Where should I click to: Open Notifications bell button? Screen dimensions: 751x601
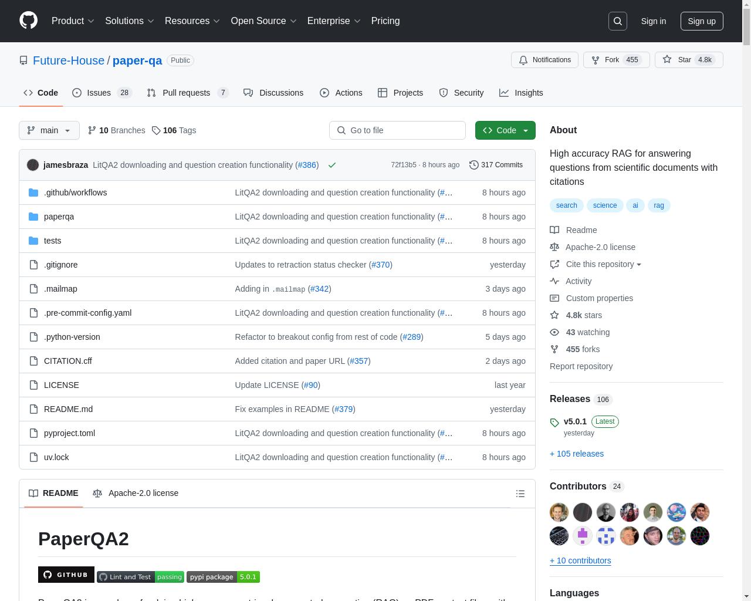point(545,60)
